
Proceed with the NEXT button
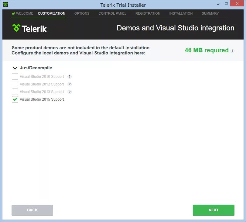point(214,210)
